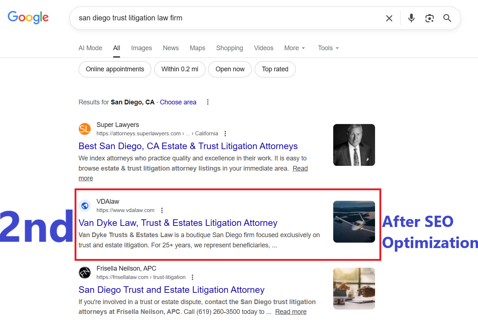Click the Frisella Neilson, APC site name
Image resolution: width=478 pixels, height=323 pixels.
click(x=126, y=268)
